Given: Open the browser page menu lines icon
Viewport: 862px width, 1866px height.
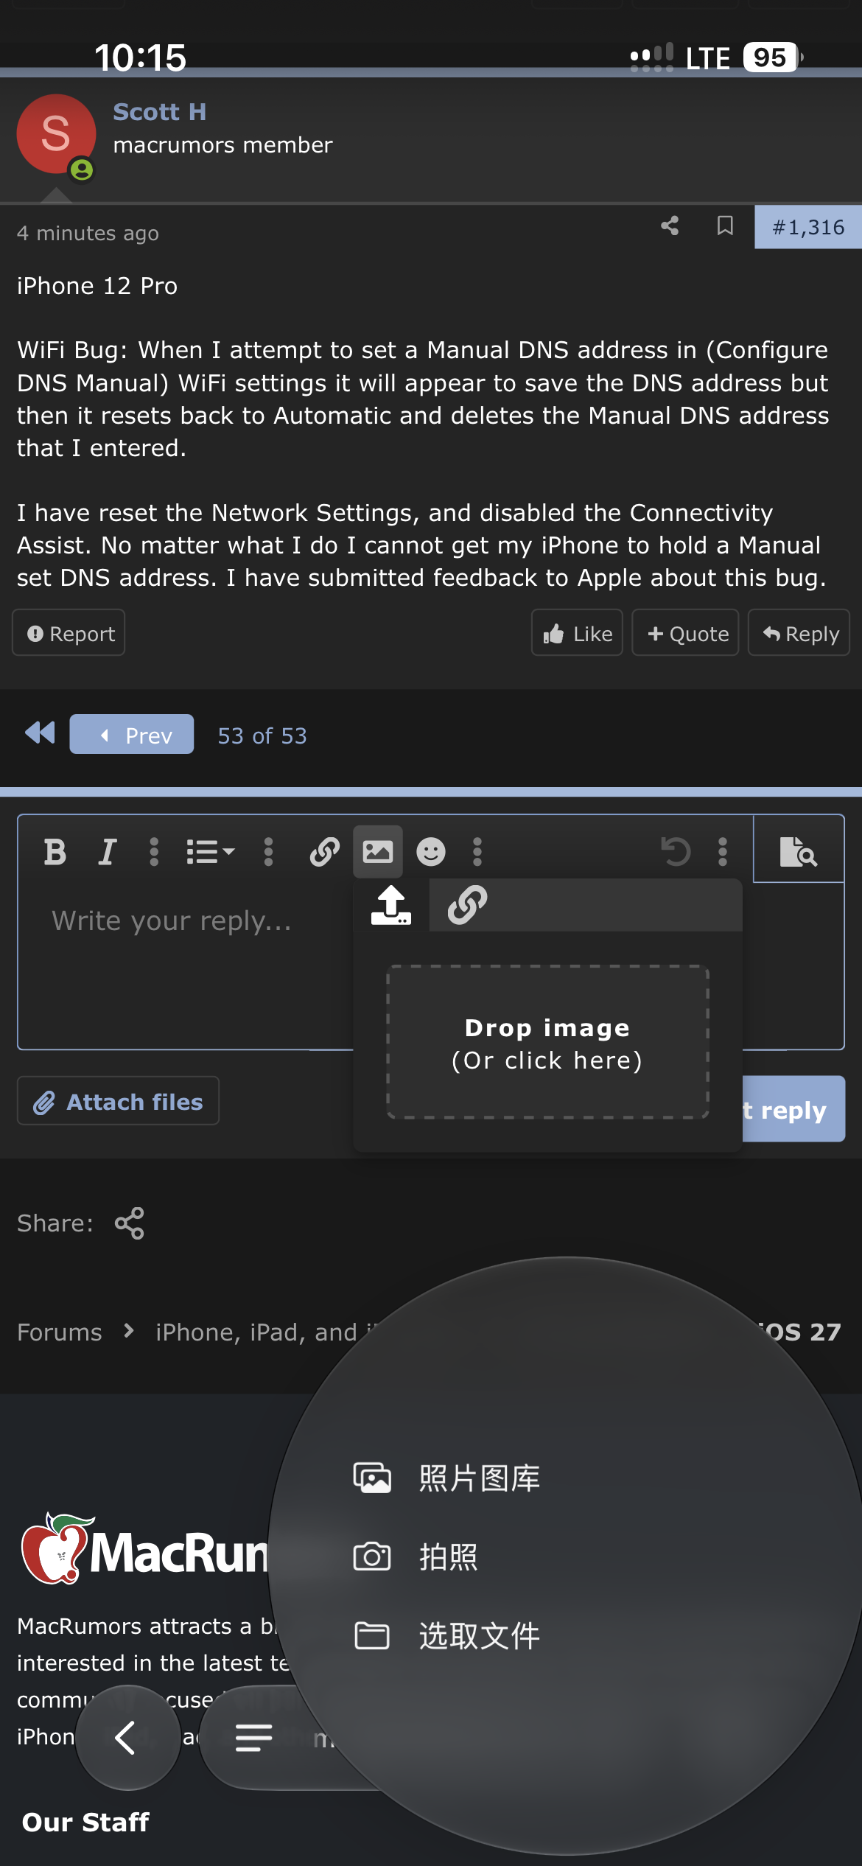Looking at the screenshot, I should tap(253, 1738).
